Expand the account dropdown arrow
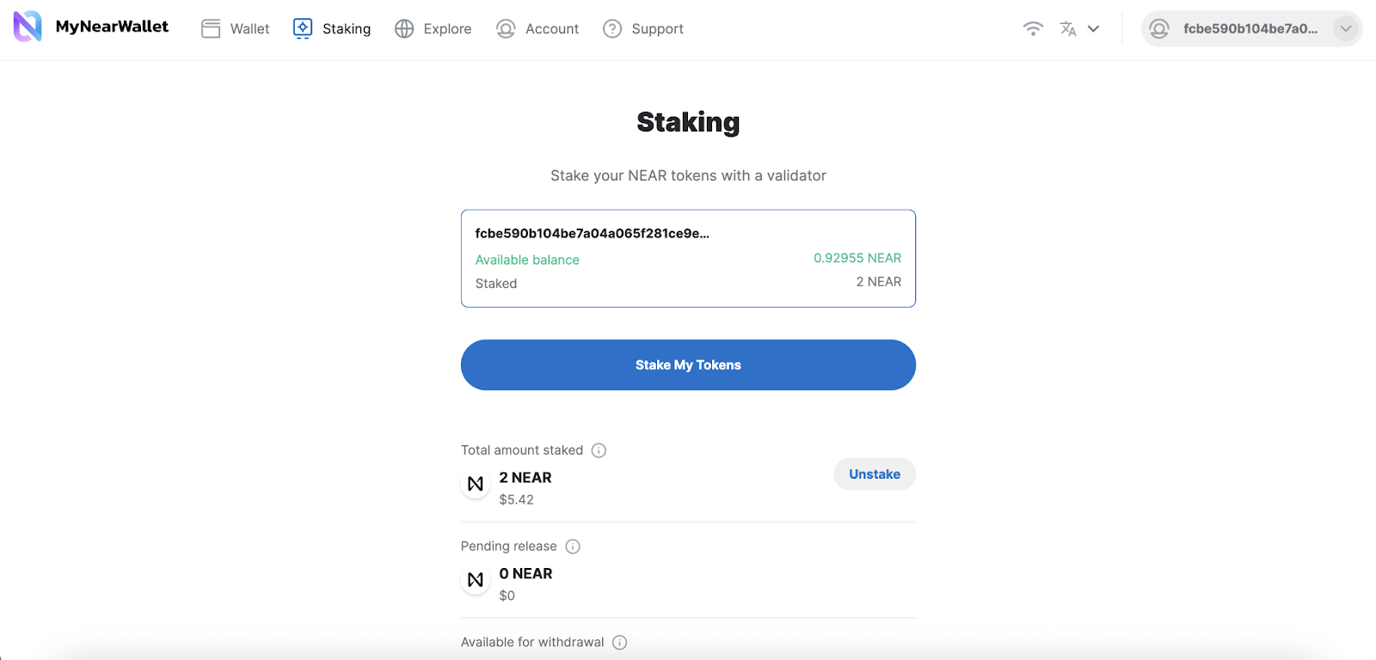1376x660 pixels. (x=1345, y=28)
